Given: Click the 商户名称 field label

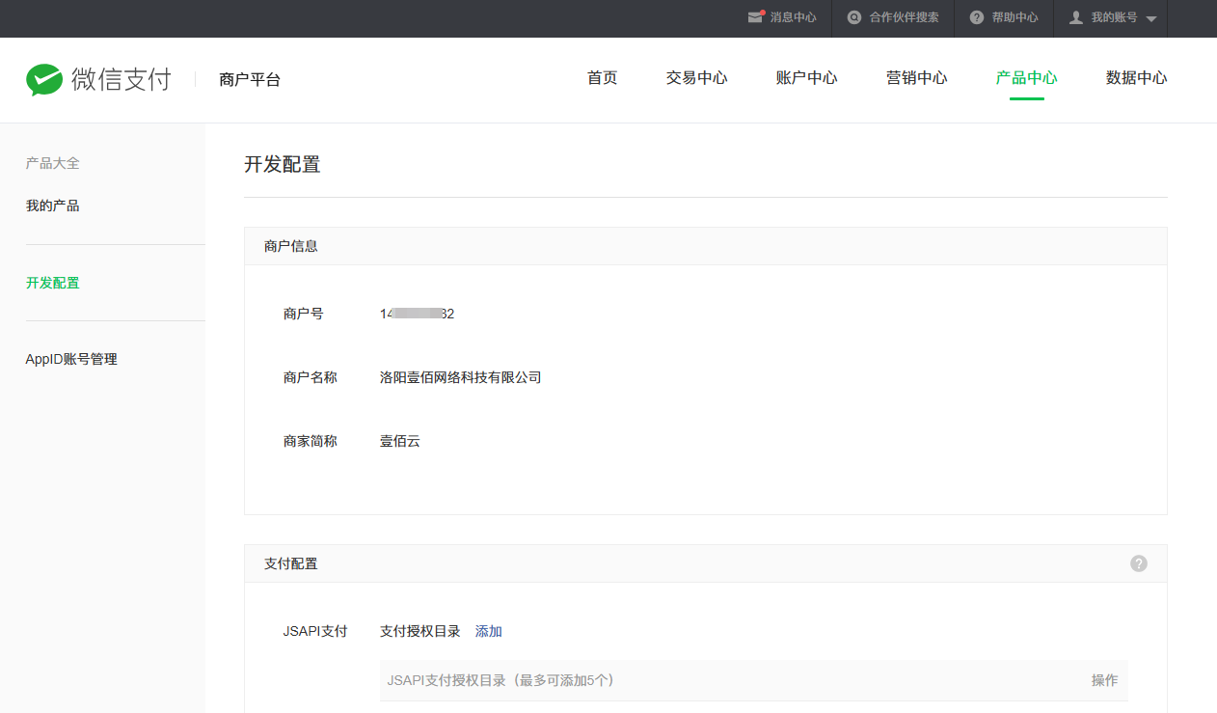Looking at the screenshot, I should [311, 377].
